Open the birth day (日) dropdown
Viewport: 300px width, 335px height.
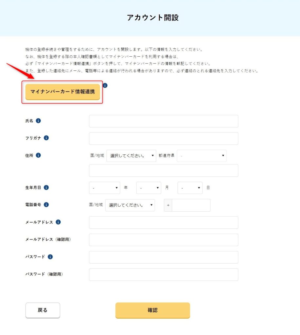pos(190,188)
